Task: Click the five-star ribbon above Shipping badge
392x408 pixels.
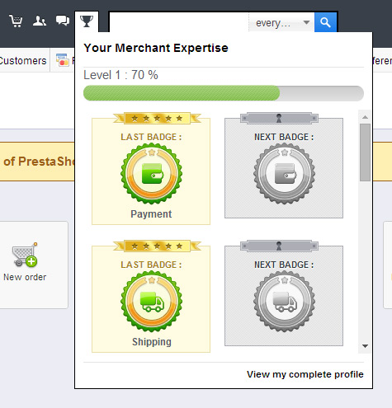Action: (157, 246)
